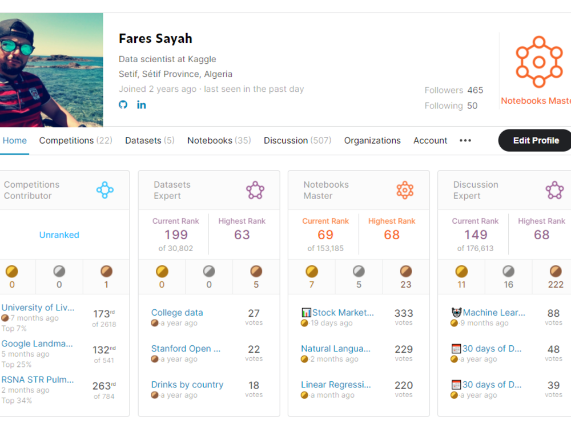Open University of Liv... competition link

point(38,308)
